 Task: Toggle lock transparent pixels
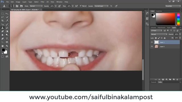coord(156,38)
